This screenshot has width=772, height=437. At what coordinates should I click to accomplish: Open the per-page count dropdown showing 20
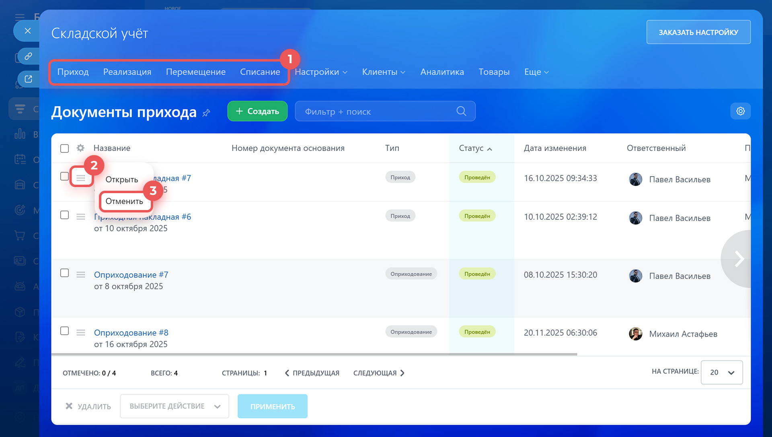(x=721, y=372)
